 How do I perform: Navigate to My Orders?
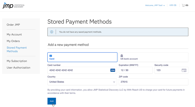pyautogui.click(x=13, y=41)
